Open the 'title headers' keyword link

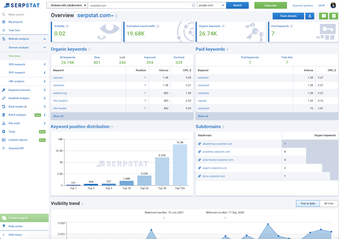60,101
